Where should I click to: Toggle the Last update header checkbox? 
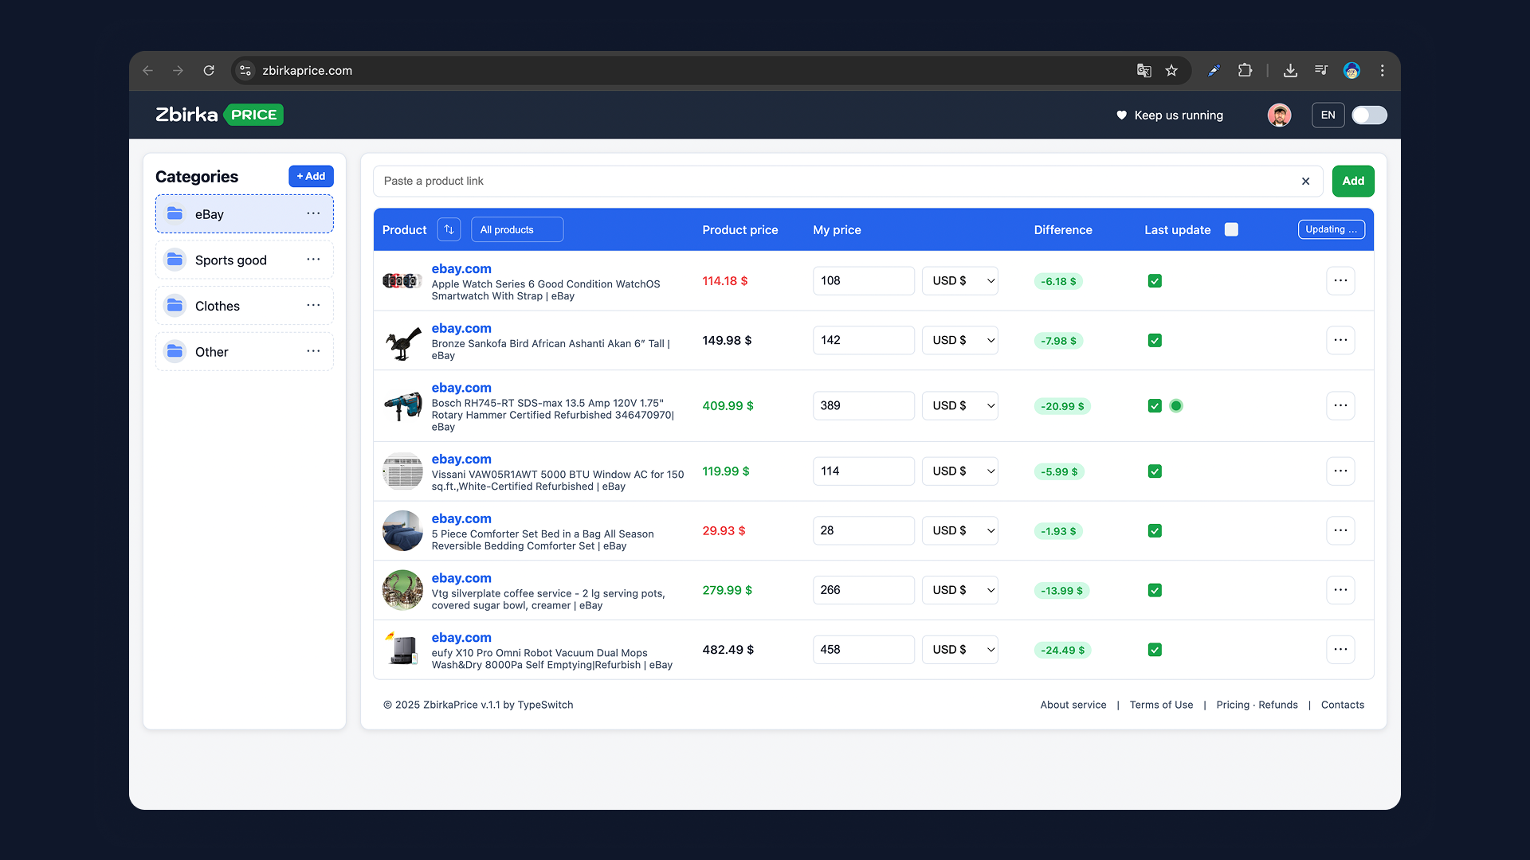1231,229
